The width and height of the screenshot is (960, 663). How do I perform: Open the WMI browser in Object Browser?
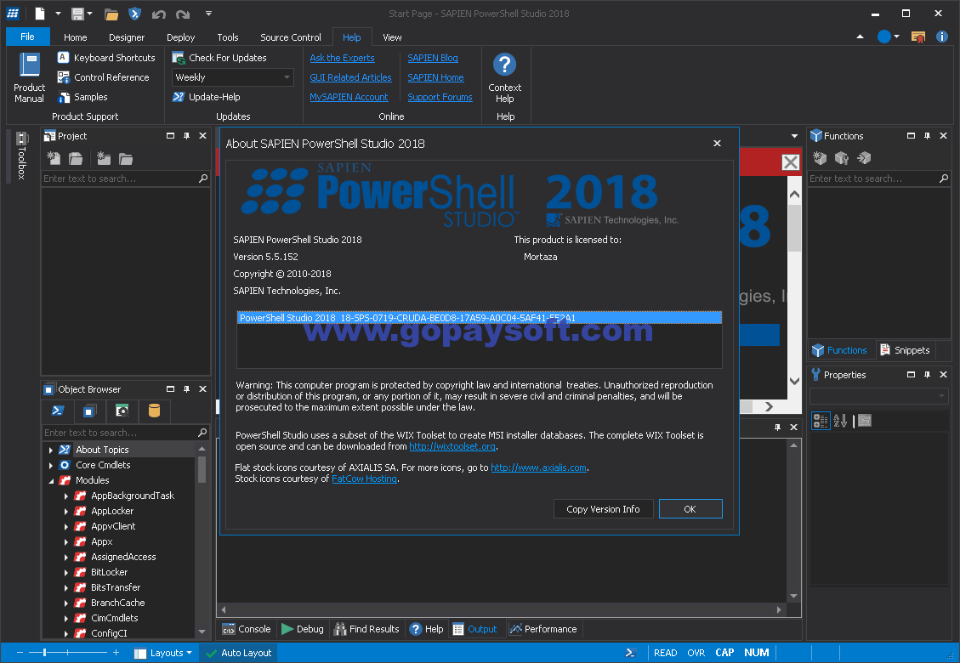[122, 411]
